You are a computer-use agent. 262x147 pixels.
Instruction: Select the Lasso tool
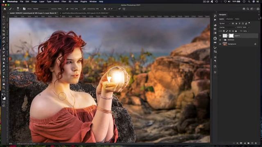[4, 24]
